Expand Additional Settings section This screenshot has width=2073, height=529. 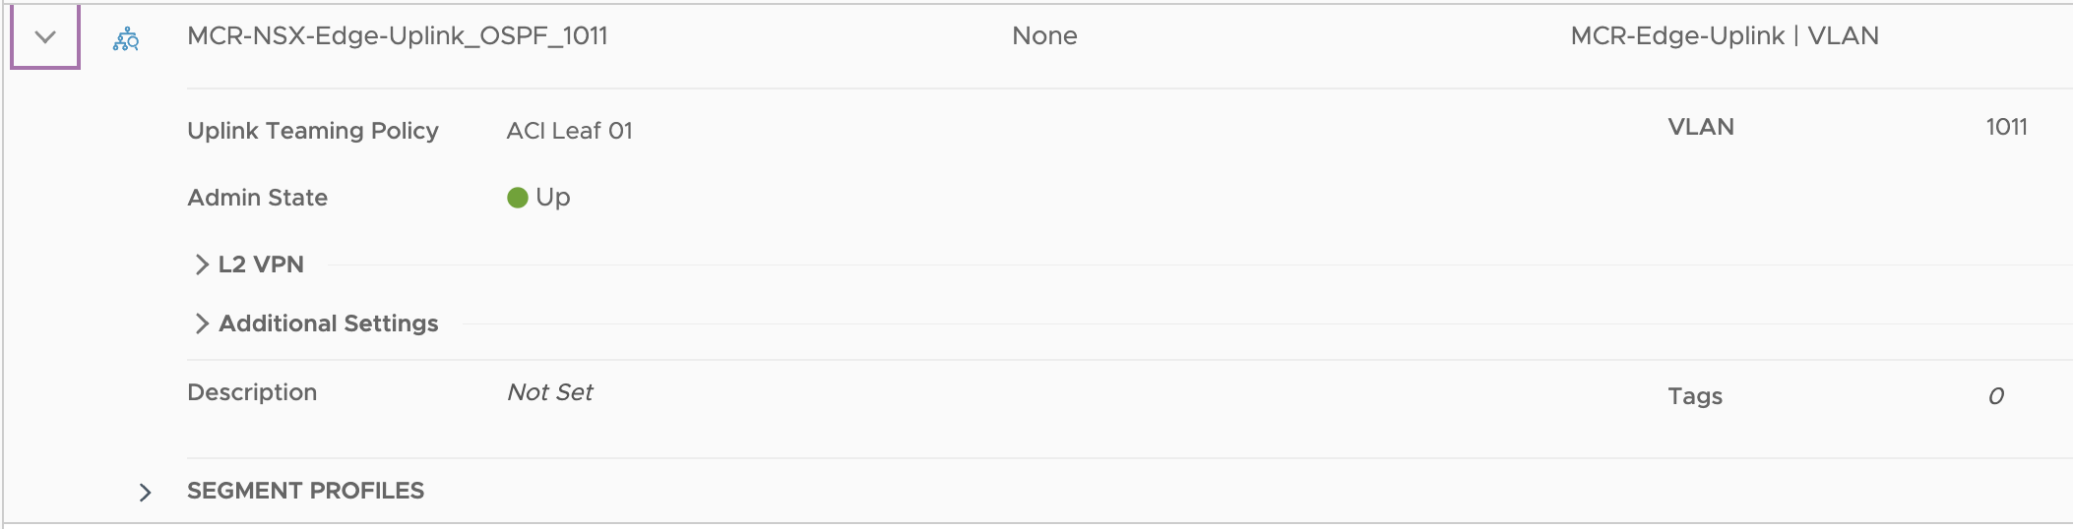pos(202,323)
